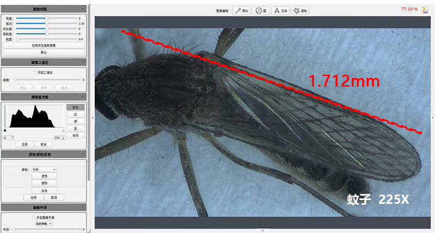The width and height of the screenshot is (435, 233).
Task: Select the 红 red histogram channel
Action: [x=75, y=114]
